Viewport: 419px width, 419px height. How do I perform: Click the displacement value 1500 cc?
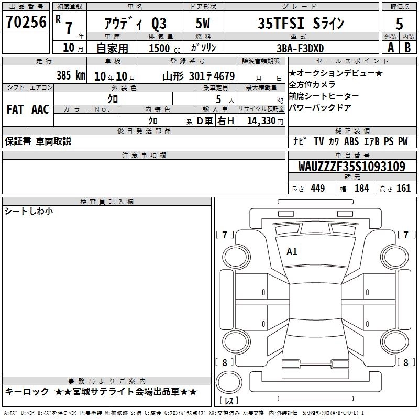[x=164, y=48]
